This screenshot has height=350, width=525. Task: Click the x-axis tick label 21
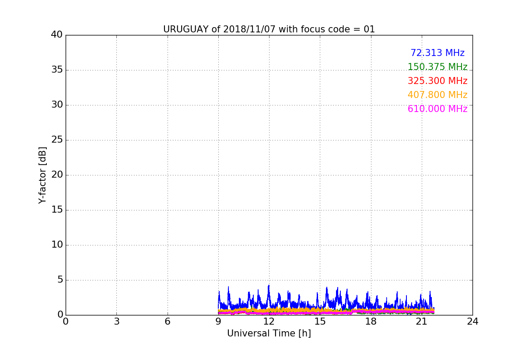coord(422,321)
